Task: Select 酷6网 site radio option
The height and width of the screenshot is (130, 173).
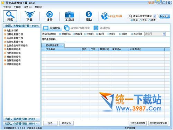Action: click(x=97, y=34)
